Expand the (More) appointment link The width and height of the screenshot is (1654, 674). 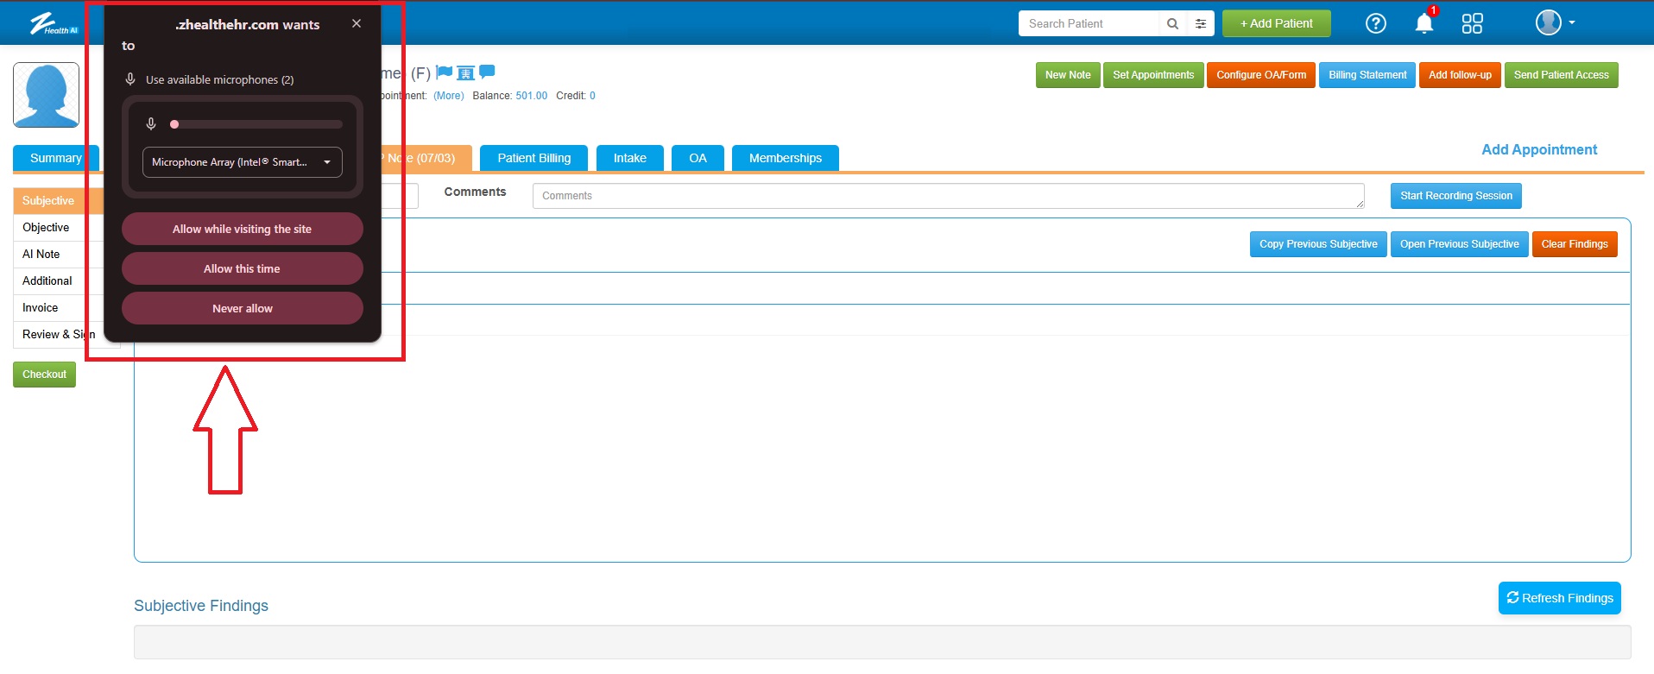448,96
